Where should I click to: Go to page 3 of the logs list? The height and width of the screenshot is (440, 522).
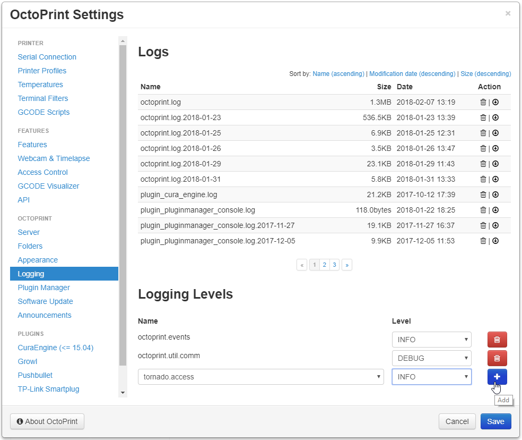(x=335, y=264)
